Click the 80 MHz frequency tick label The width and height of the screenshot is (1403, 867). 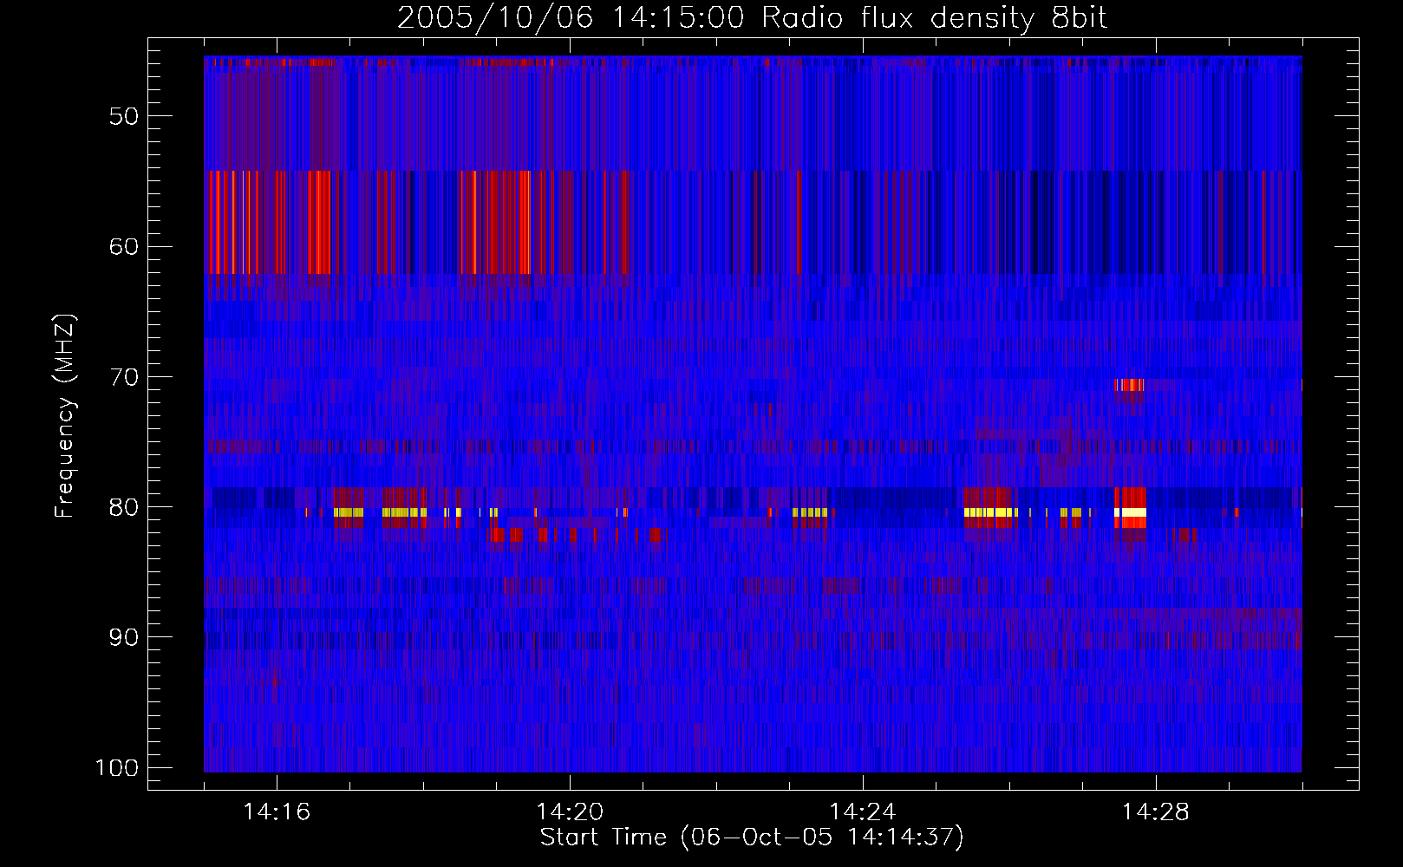click(x=124, y=507)
